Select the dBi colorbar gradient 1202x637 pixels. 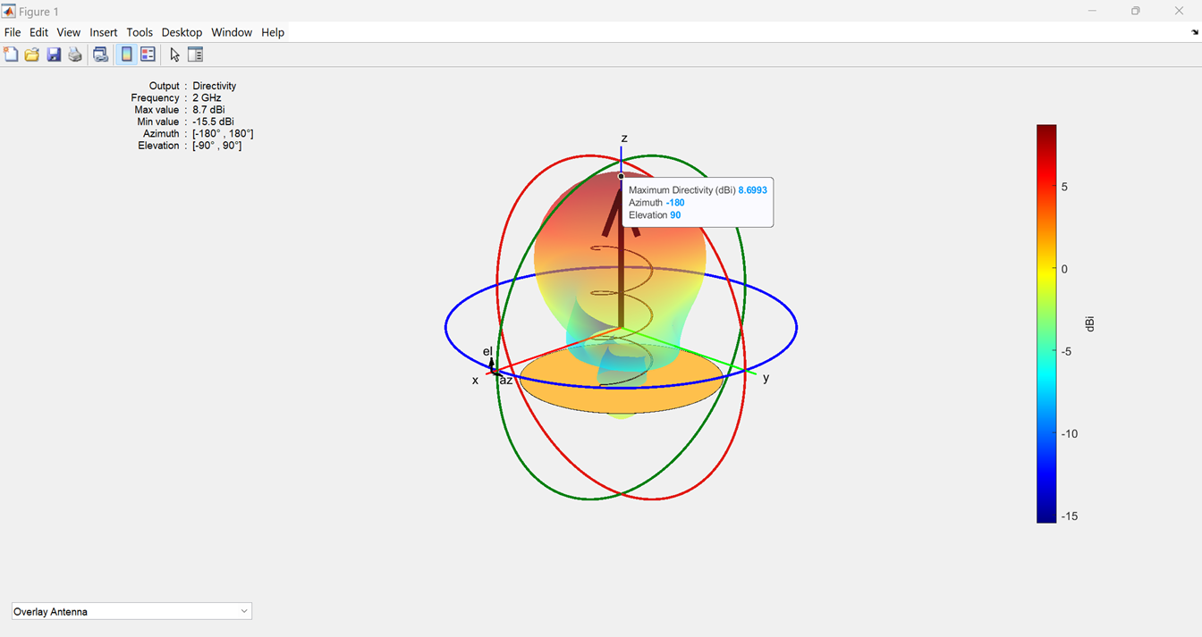click(1045, 322)
